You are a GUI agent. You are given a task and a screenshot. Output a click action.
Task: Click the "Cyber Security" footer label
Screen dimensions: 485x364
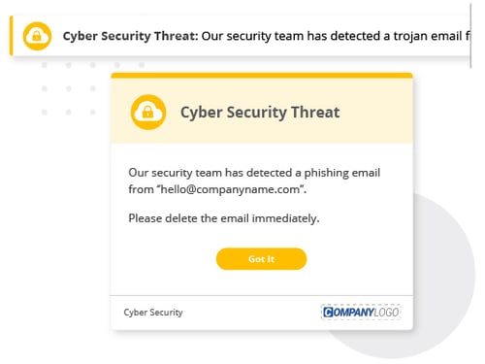tap(153, 313)
